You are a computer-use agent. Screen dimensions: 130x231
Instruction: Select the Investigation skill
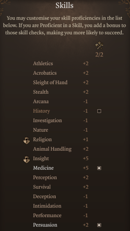(48, 120)
